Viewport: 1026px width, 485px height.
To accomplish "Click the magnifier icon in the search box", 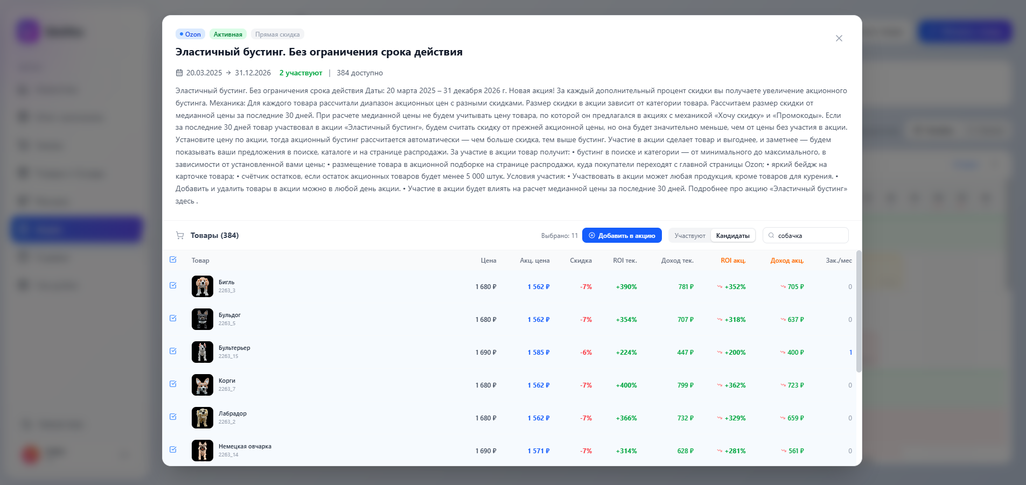I will (772, 235).
